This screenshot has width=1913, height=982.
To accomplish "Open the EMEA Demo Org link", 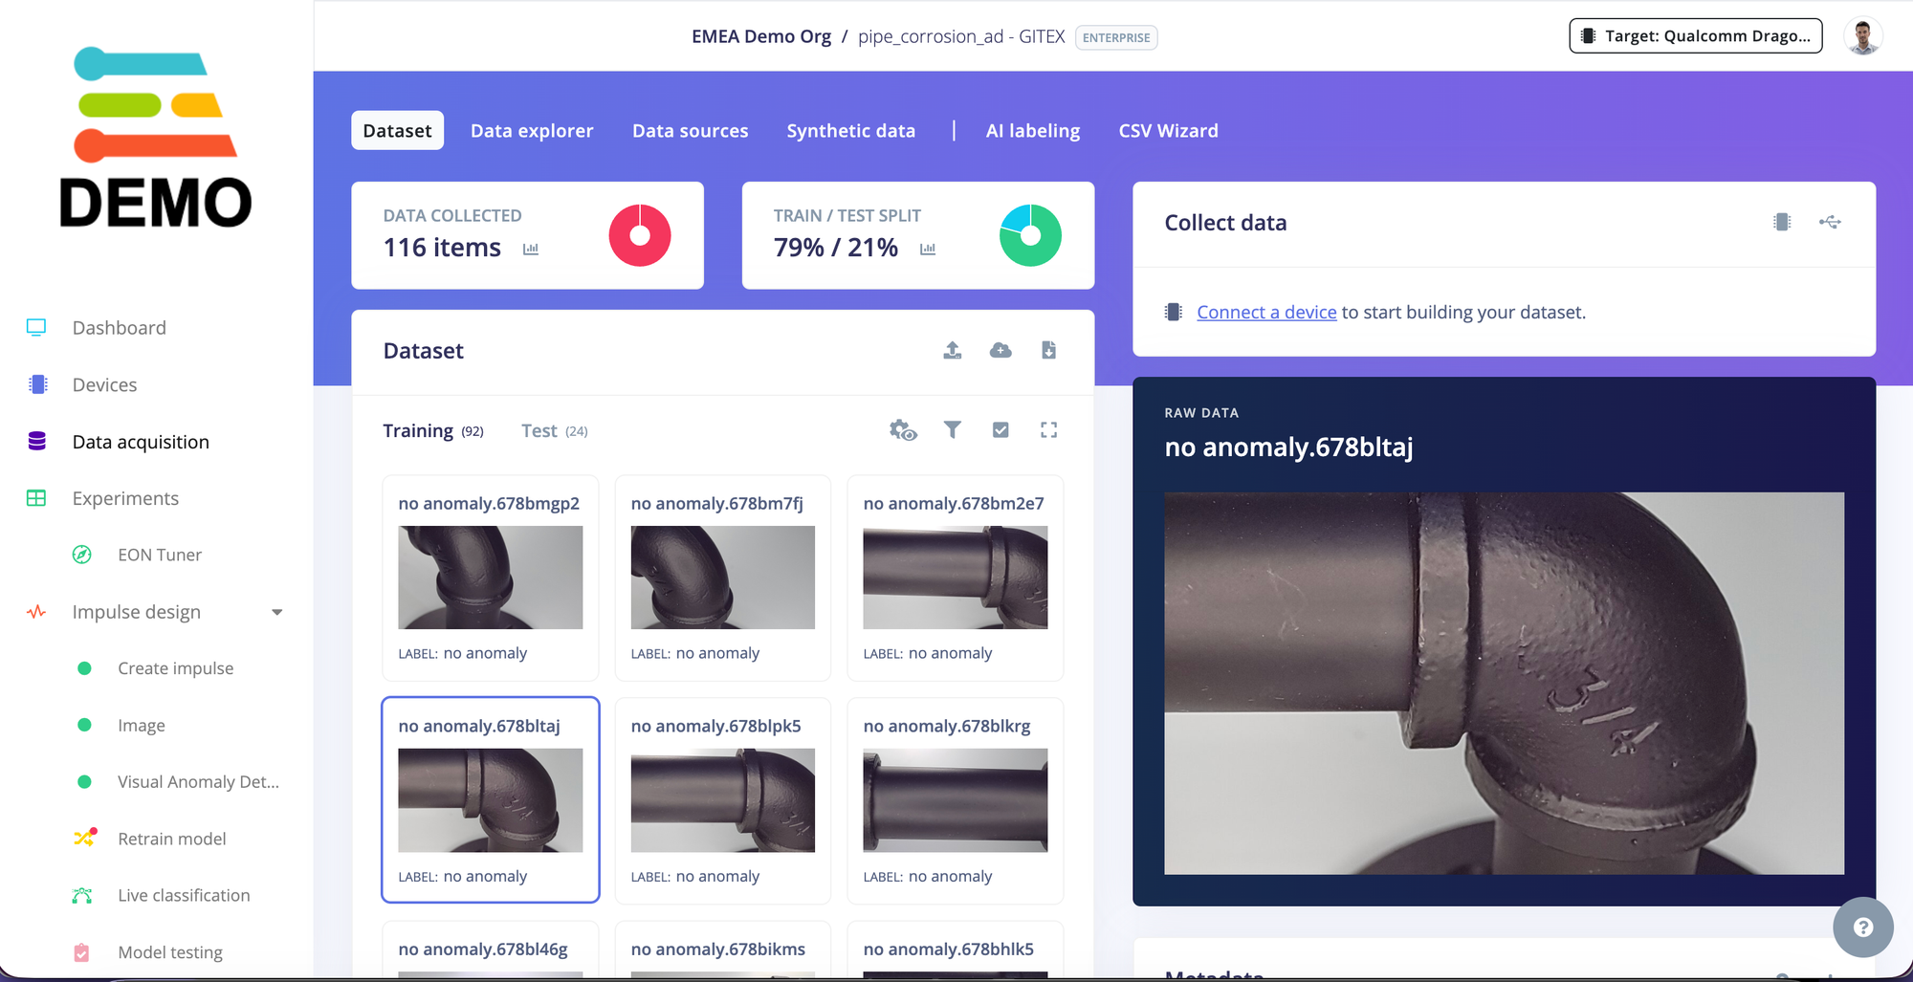I will click(761, 36).
